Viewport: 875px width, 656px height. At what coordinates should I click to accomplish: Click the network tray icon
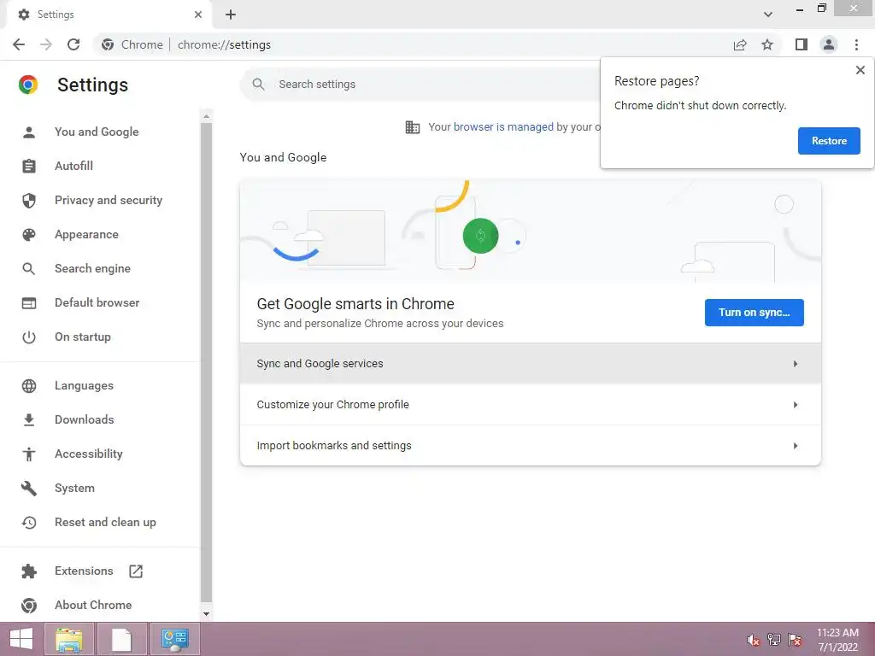(774, 640)
